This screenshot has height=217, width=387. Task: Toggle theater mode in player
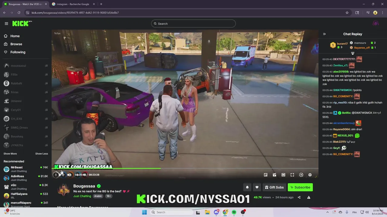(x=283, y=175)
